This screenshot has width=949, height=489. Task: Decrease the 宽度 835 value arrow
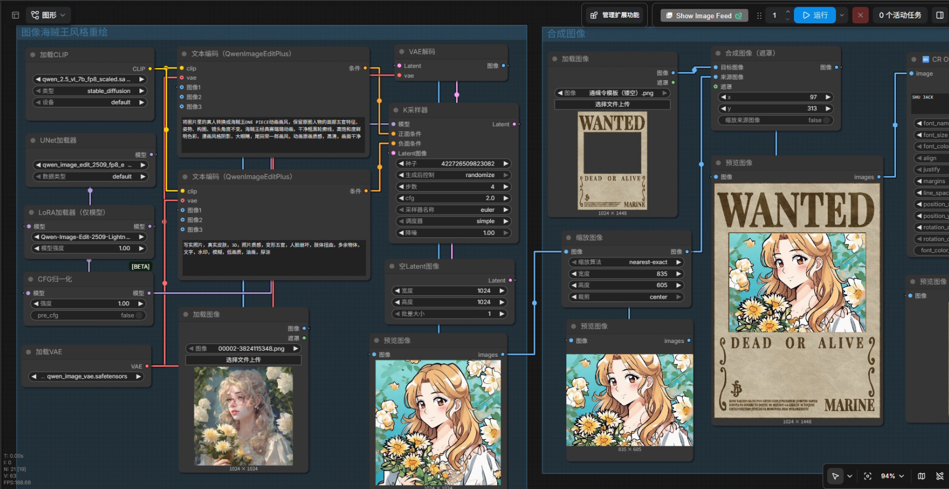click(574, 274)
